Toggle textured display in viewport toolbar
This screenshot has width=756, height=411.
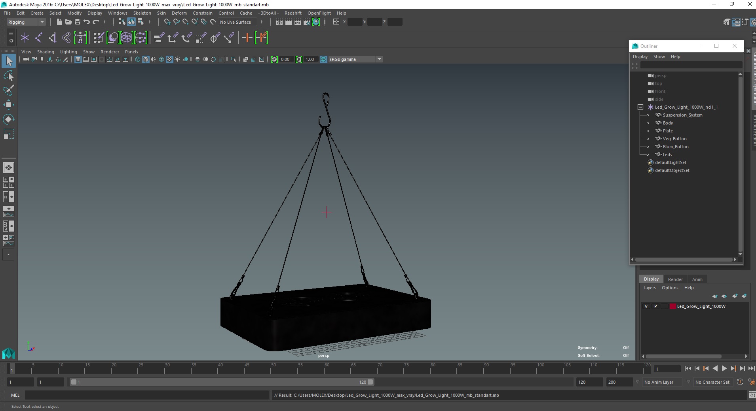pos(169,59)
